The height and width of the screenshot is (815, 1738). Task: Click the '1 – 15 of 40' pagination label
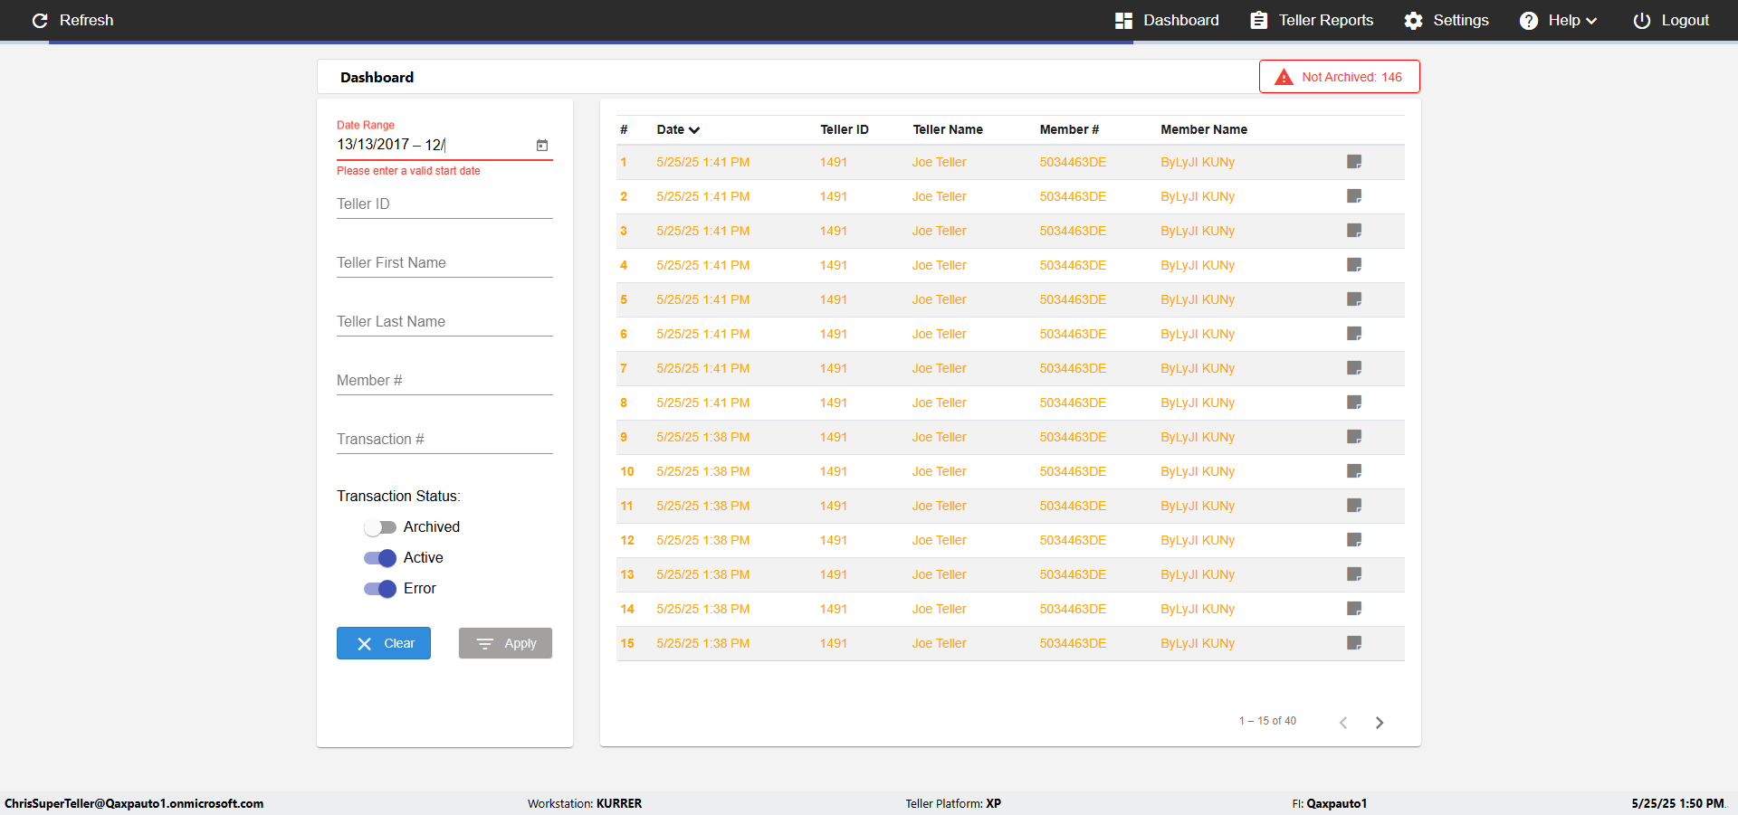coord(1267,721)
